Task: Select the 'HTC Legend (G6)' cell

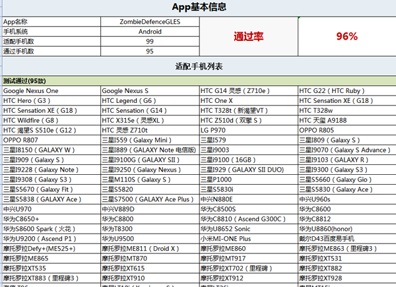Action: 150,101
